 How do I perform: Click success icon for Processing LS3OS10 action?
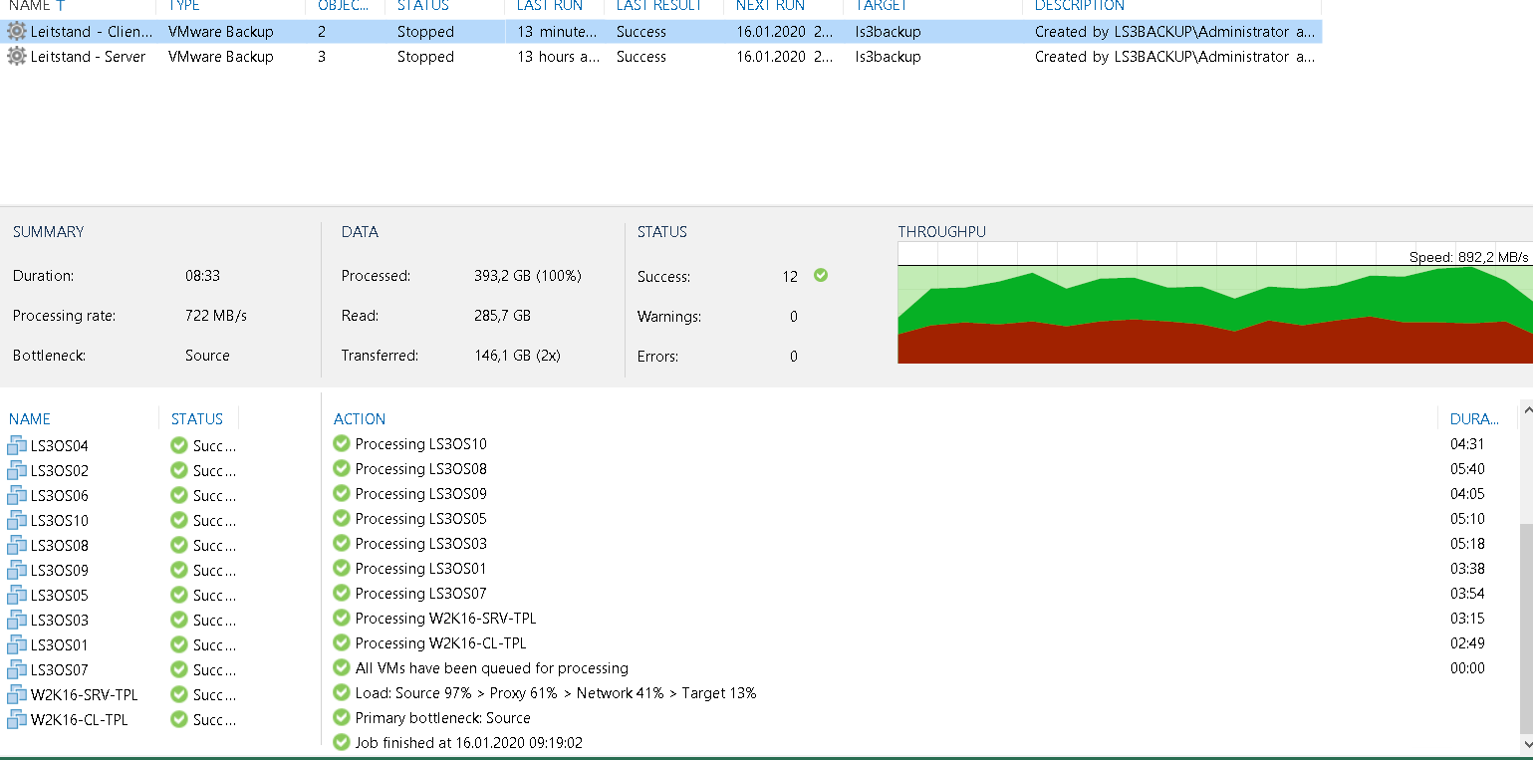click(342, 443)
